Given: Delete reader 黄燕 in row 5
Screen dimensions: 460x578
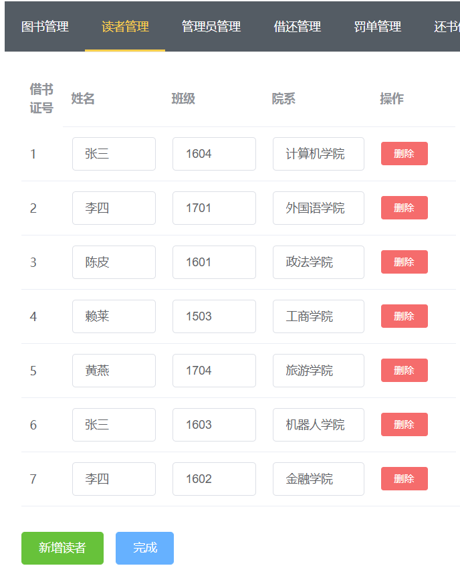Looking at the screenshot, I should 404,371.
